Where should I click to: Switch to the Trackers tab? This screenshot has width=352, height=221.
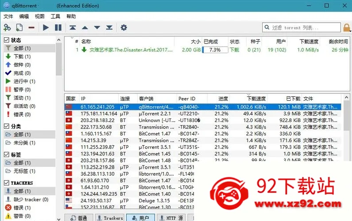109,218
